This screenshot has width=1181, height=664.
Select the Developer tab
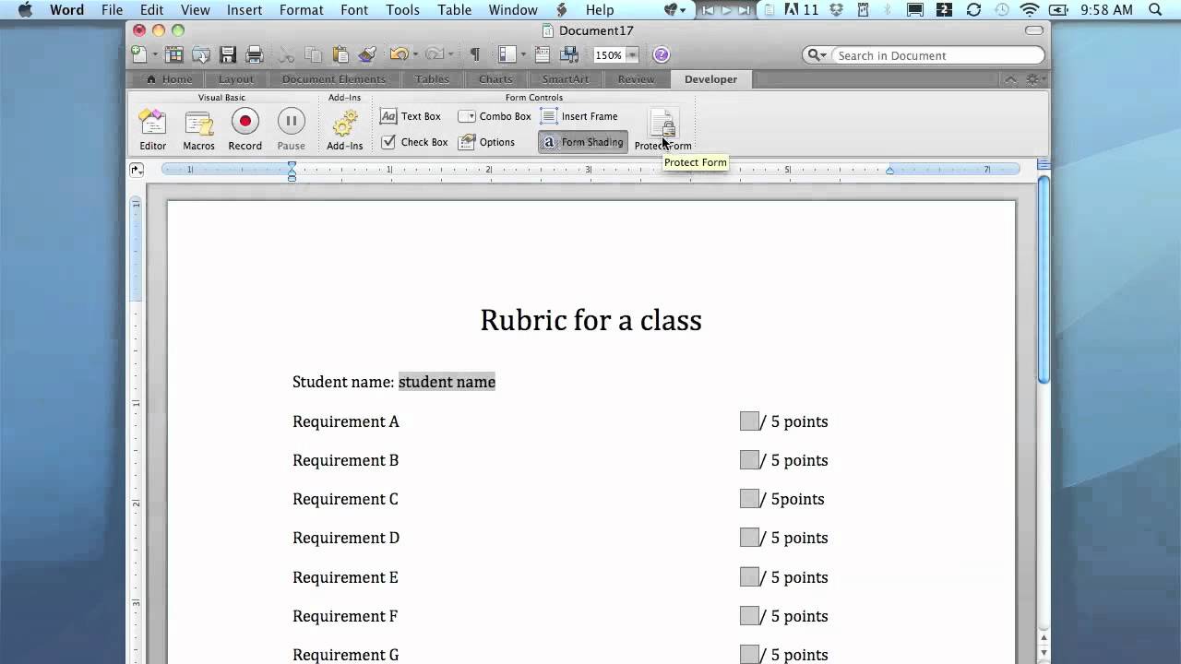[710, 79]
